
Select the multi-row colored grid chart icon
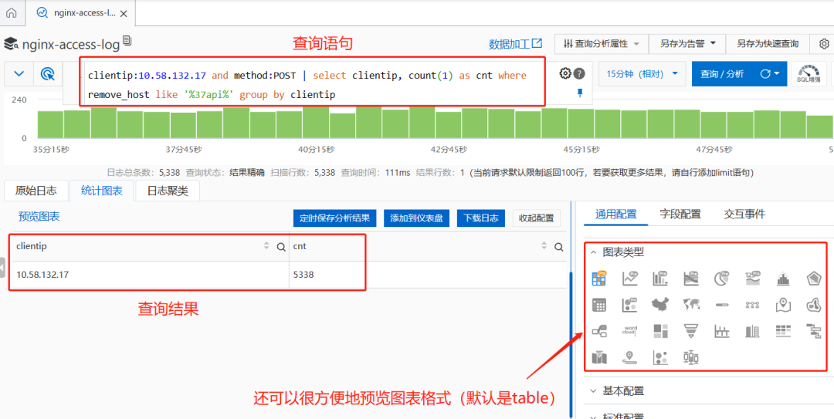click(784, 331)
